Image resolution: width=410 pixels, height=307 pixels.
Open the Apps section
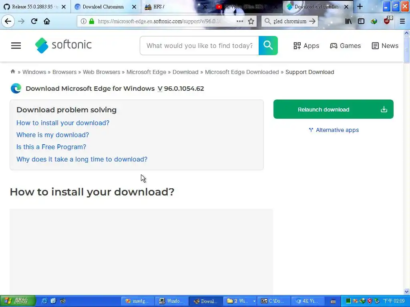[306, 46]
